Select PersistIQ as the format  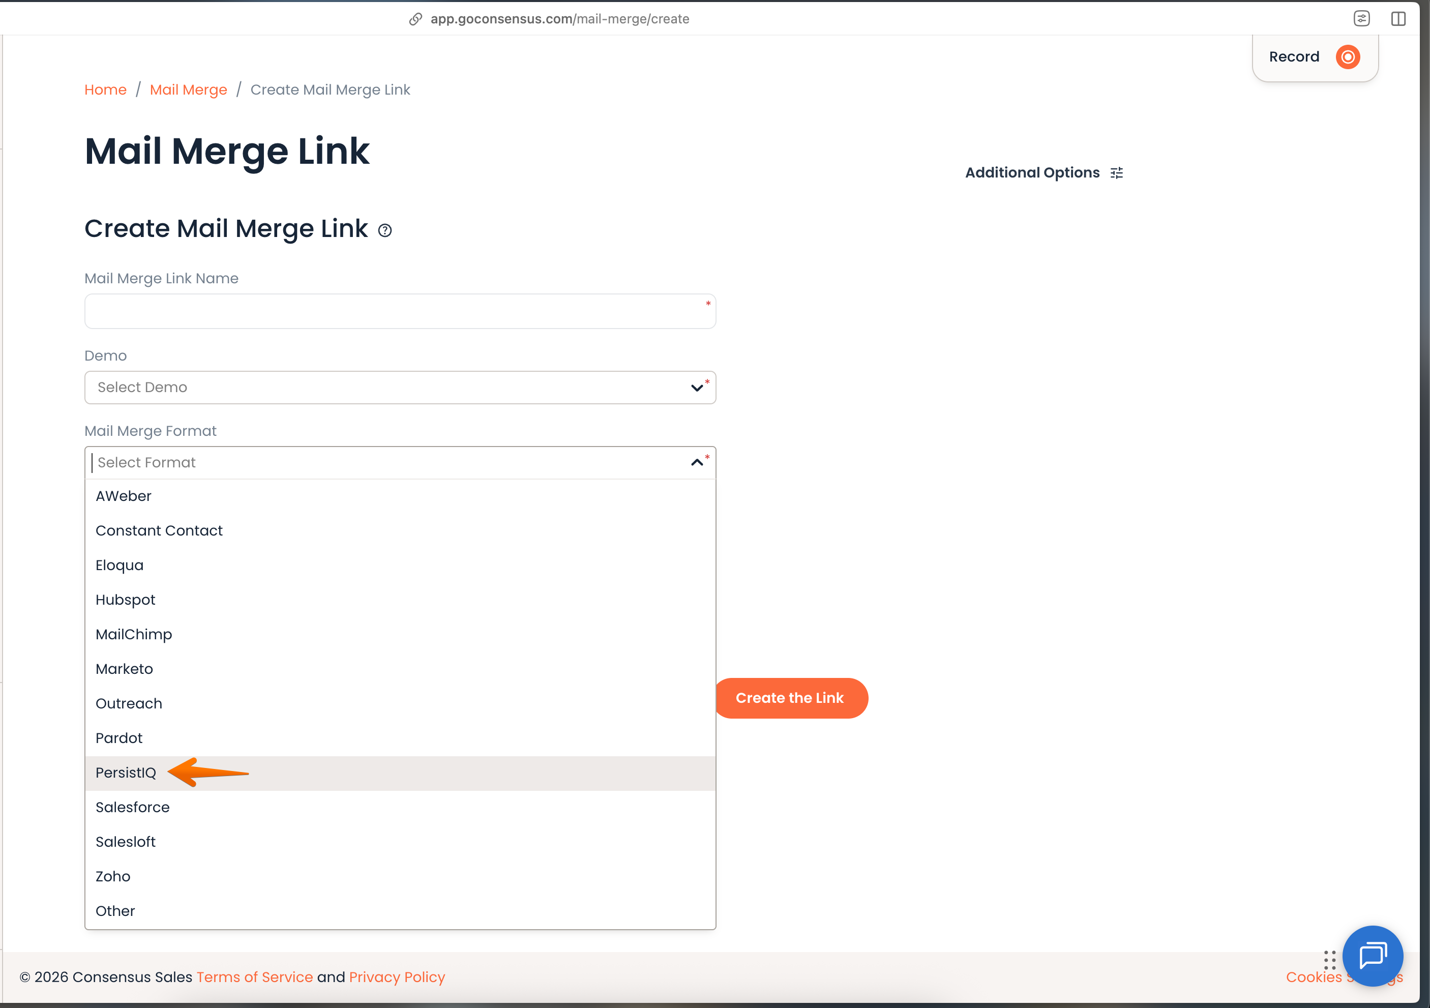400,773
